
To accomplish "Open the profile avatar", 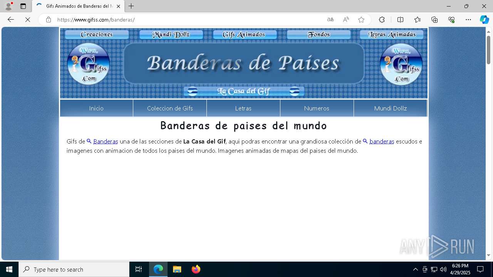I will (8, 6).
